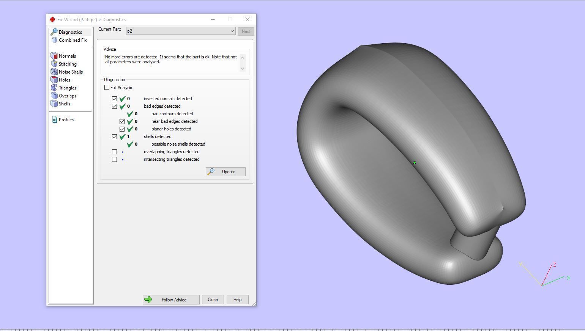
Task: Click the Holes cube icon
Action: 54,80
